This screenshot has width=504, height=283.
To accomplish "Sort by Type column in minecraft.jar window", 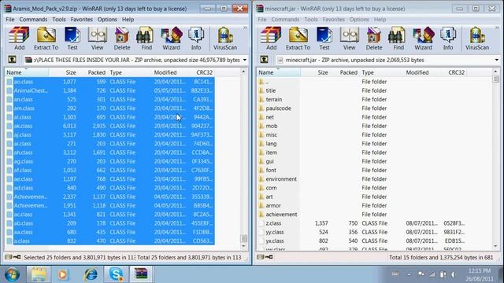I will (x=381, y=72).
